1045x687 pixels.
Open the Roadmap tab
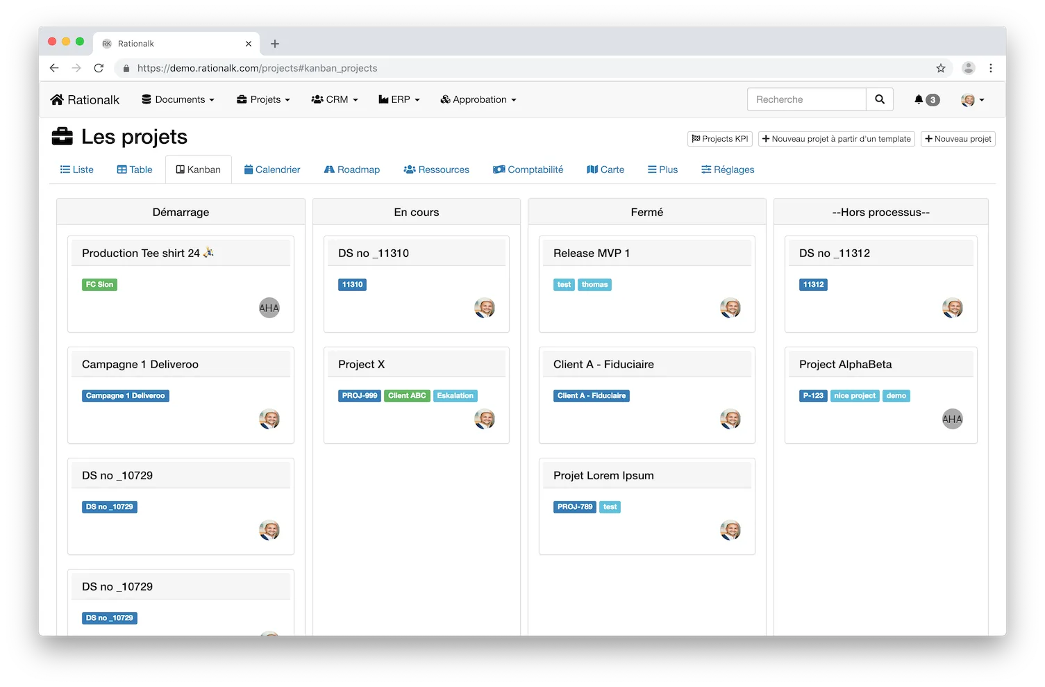(352, 169)
